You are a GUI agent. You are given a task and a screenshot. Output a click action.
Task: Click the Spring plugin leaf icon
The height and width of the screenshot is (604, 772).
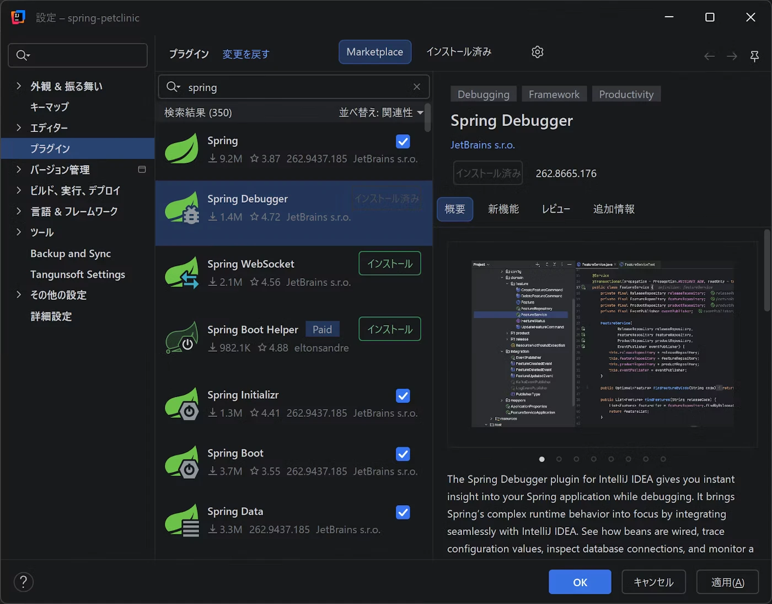(x=182, y=148)
